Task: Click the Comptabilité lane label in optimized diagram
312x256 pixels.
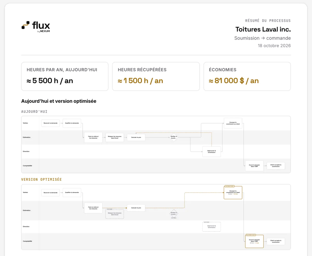Action: click(27, 241)
